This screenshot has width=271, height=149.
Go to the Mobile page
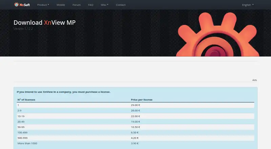pos(61,5)
